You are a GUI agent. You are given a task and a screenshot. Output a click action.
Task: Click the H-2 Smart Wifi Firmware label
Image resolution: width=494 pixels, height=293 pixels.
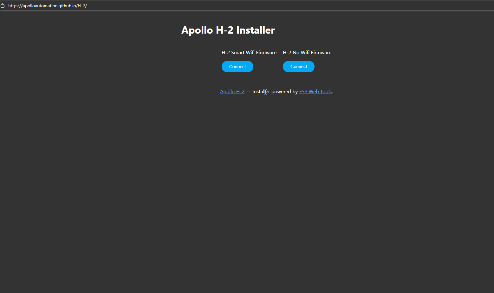(249, 53)
